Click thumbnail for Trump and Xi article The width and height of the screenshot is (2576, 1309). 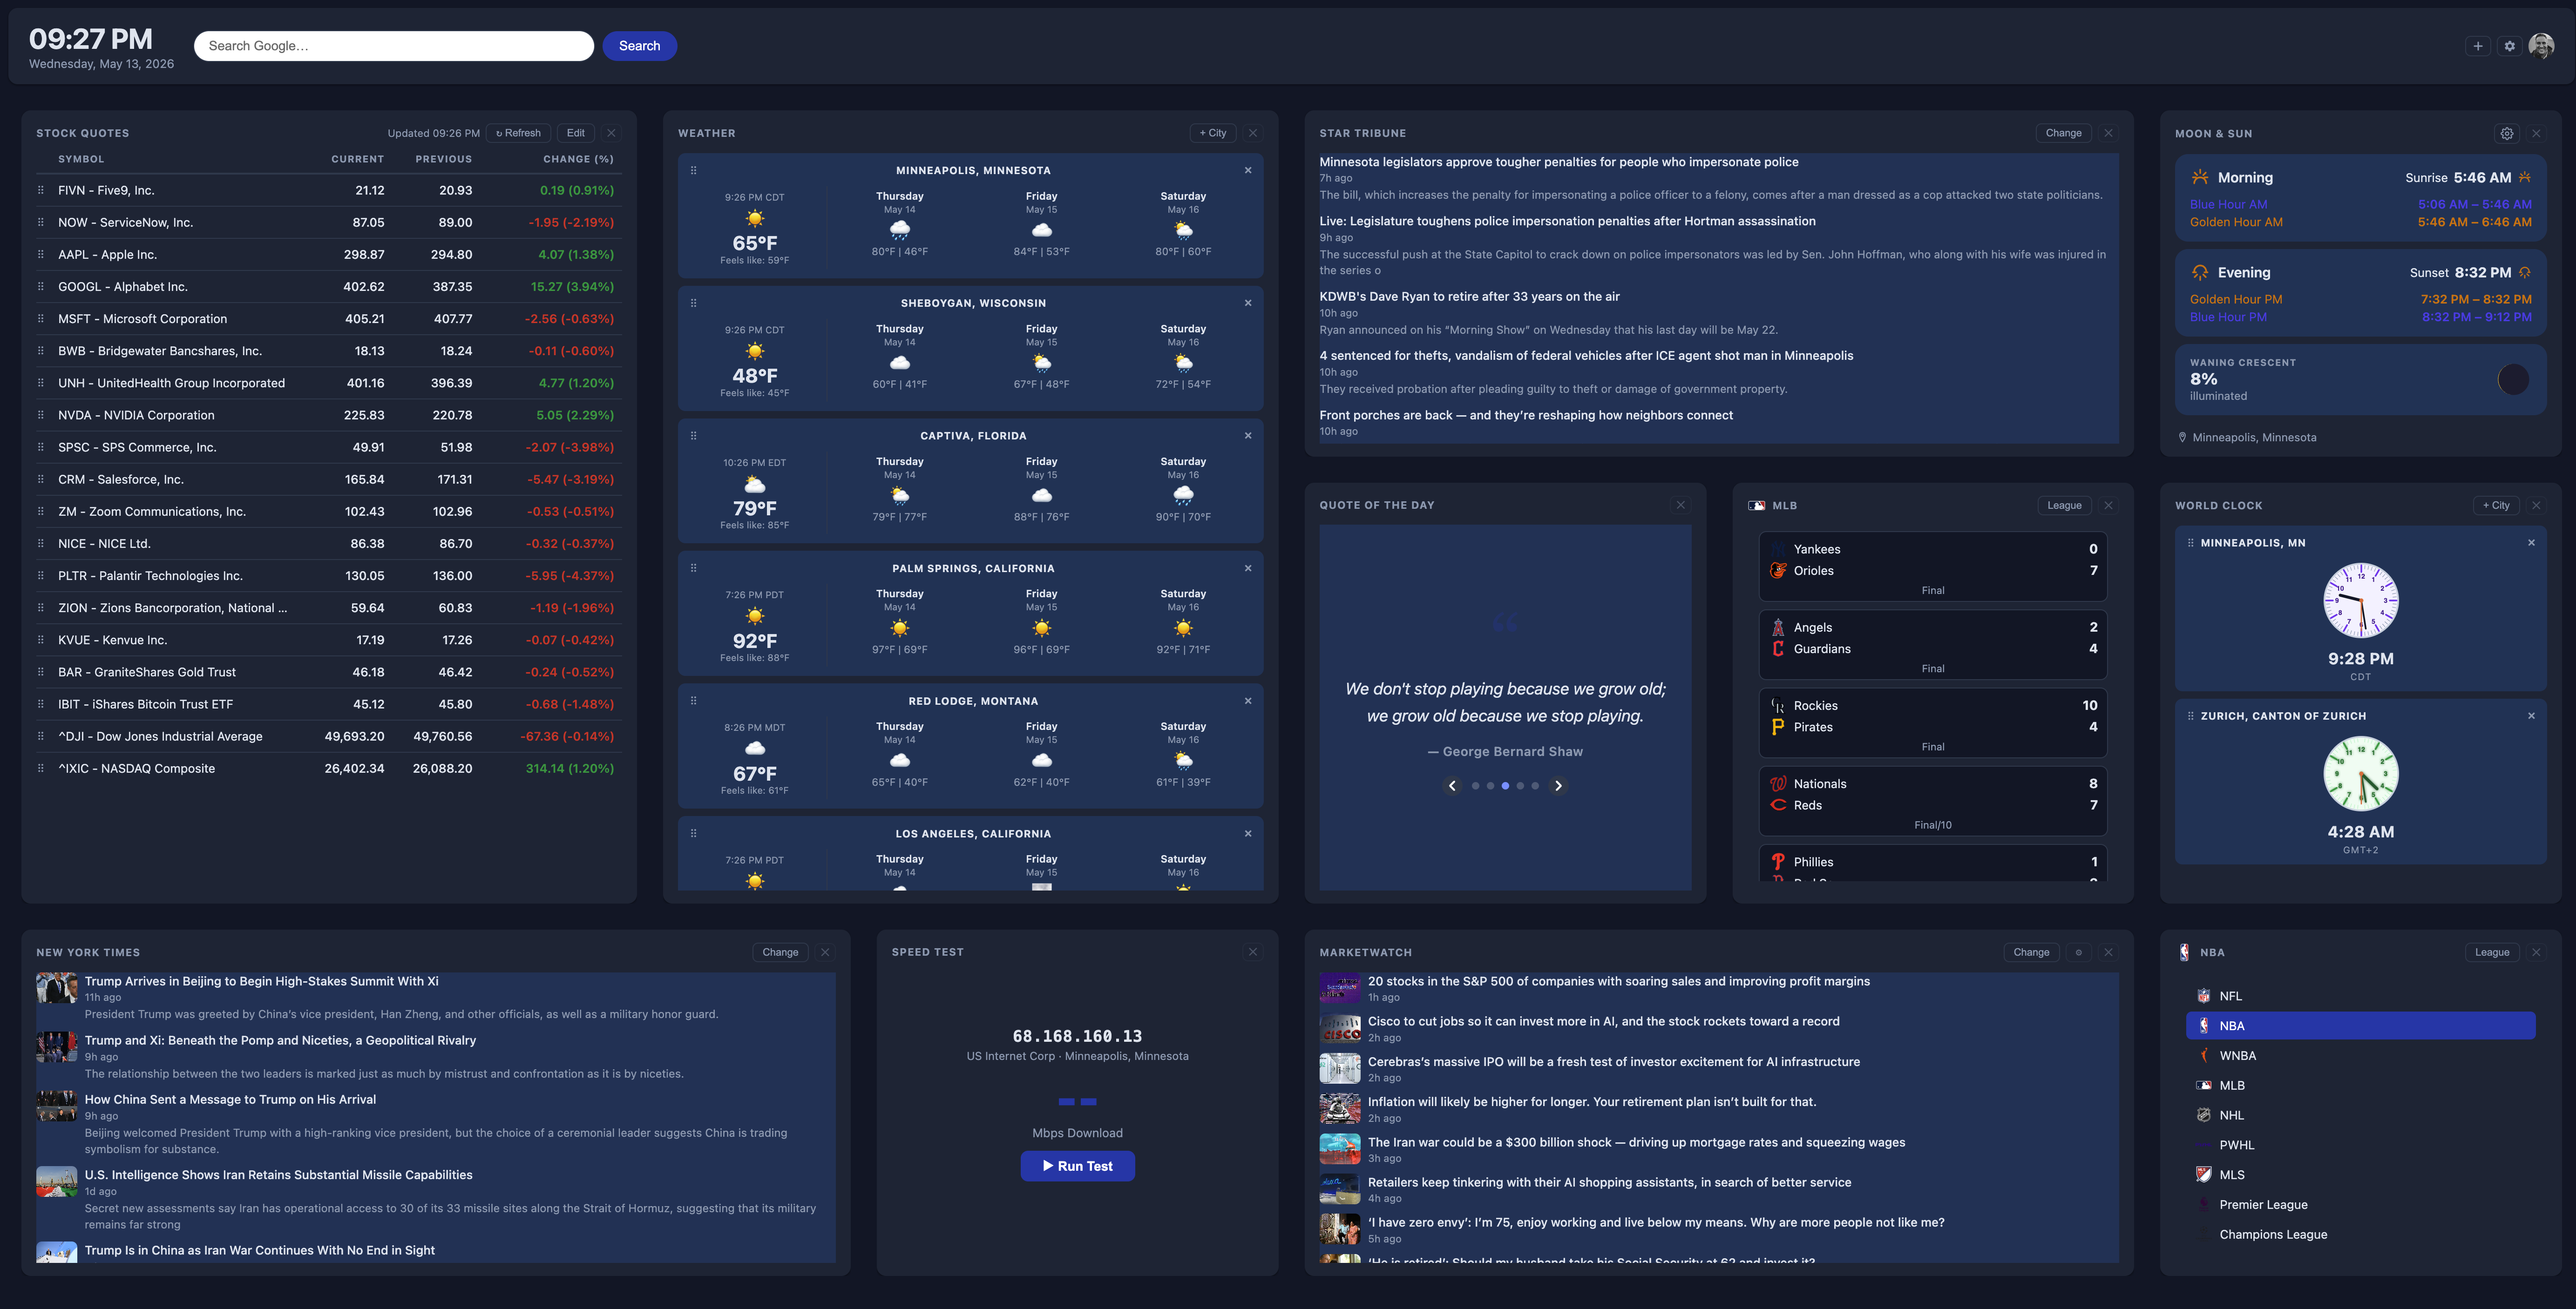point(57,1047)
